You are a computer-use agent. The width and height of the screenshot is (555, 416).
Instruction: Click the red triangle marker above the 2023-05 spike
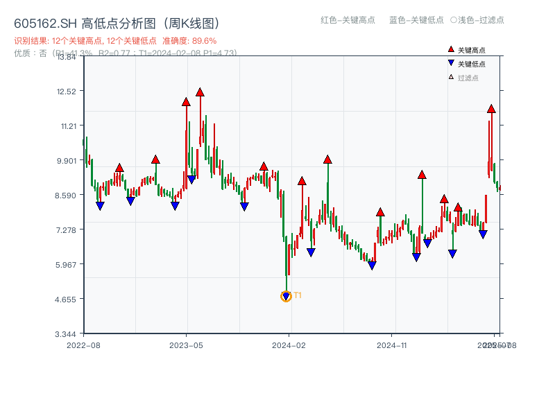[x=185, y=101]
